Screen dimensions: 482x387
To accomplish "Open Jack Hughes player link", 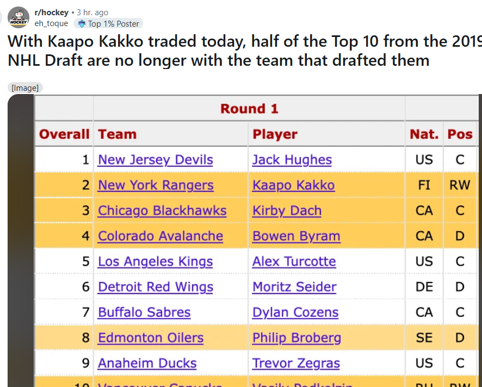I will point(292,160).
